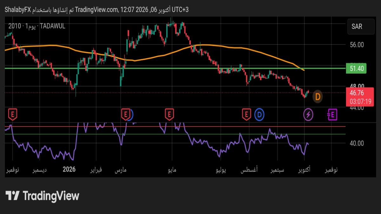This screenshot has height=214, width=381.
Task: Click the green 51.40 price level label
Action: [x=357, y=68]
